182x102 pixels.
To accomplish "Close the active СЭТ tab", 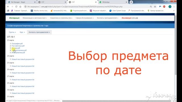I will point(96,2).
